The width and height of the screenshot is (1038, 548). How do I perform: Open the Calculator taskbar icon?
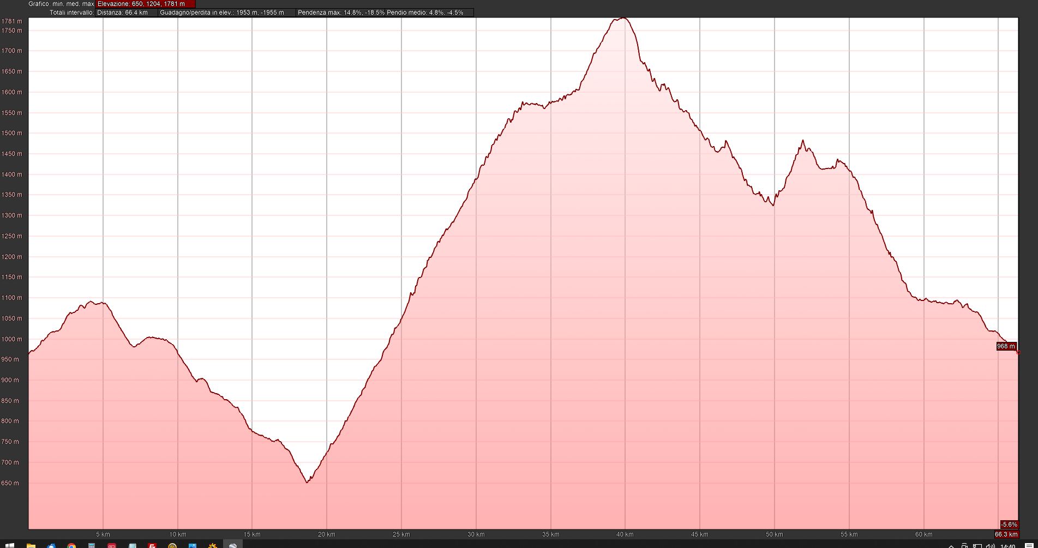coord(92,545)
